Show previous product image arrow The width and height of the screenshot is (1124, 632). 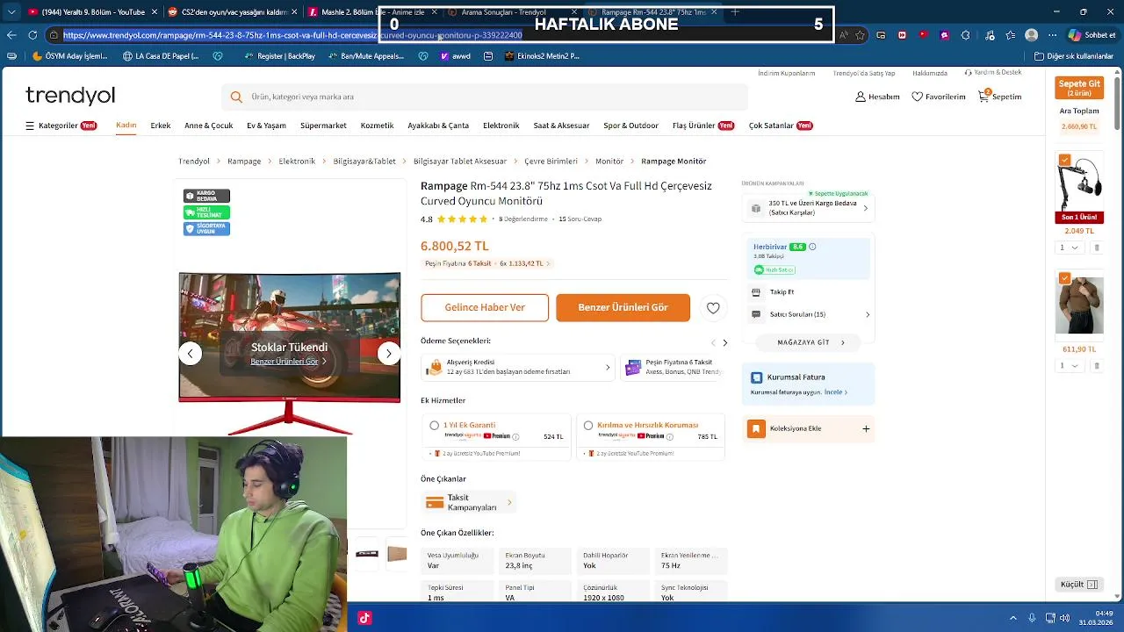pos(191,353)
